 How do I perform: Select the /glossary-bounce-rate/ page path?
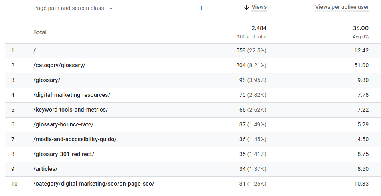pos(63,124)
